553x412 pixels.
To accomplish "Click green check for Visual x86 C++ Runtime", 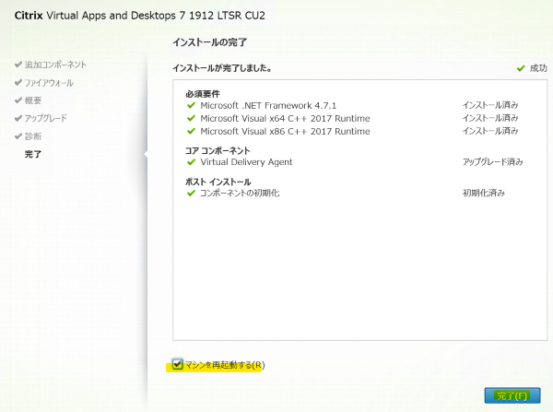I will coord(191,131).
